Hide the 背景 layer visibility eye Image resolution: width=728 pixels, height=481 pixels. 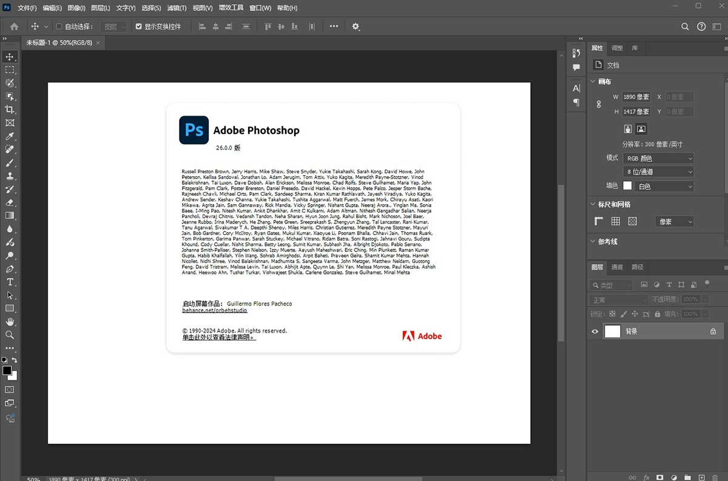pyautogui.click(x=595, y=331)
